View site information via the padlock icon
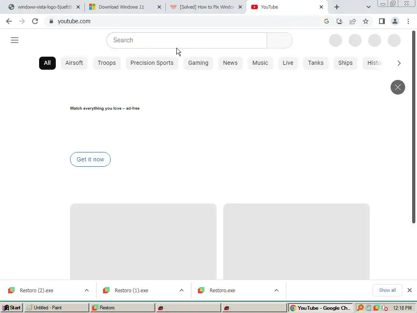Screen dimensions: 417x313 click(x=51, y=21)
